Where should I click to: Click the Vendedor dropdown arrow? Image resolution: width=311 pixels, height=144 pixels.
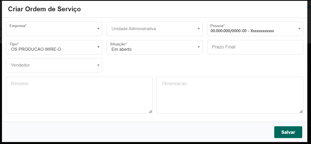(98, 65)
